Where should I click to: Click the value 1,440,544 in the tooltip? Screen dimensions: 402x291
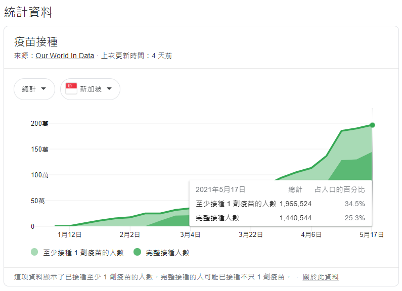point(295,218)
